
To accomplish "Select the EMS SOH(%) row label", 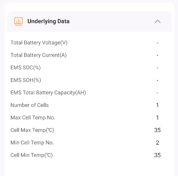I will [x=26, y=80].
